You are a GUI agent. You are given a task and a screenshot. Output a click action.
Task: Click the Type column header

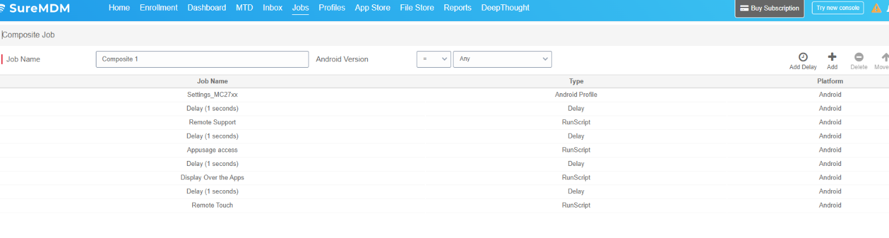(x=576, y=81)
